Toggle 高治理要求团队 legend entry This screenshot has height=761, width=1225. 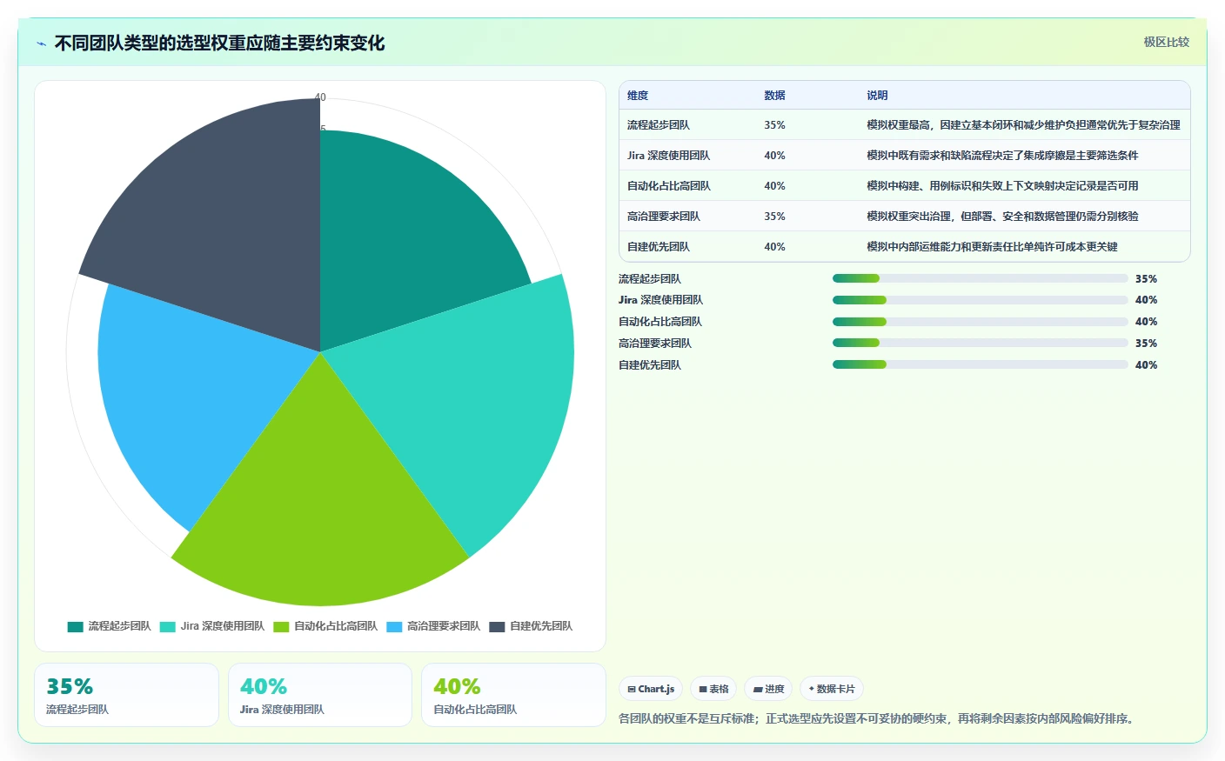coord(433,626)
